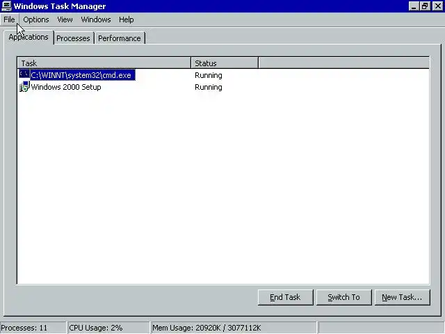
Task: Click the End Task button
Action: click(285, 297)
